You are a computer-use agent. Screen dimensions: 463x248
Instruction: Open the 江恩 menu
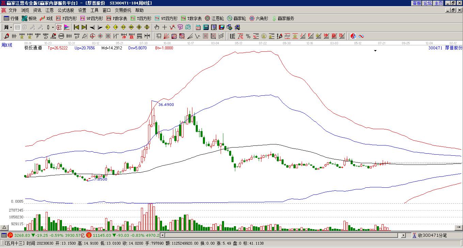coord(49,11)
